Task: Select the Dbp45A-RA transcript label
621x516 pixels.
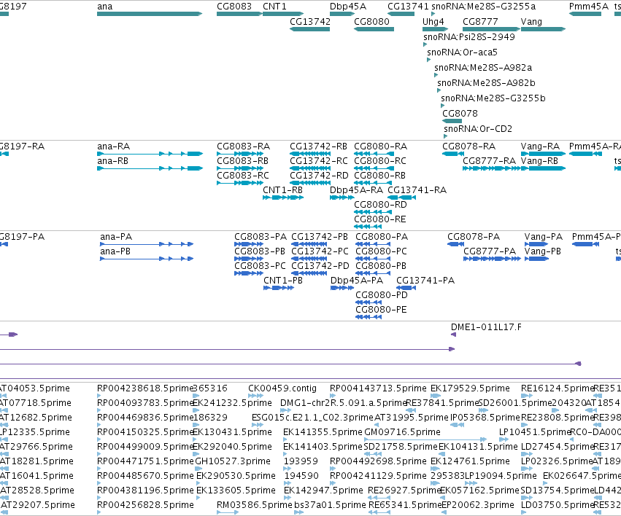Action: (x=356, y=190)
